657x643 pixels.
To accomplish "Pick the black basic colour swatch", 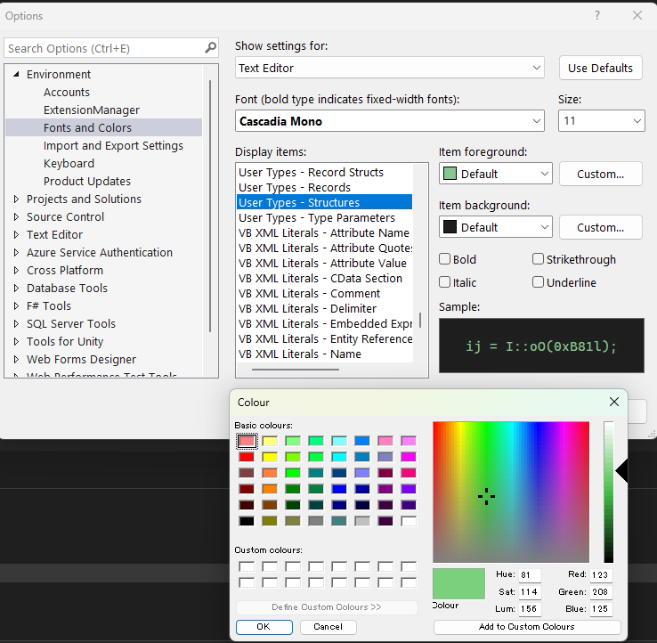I will coord(247,521).
